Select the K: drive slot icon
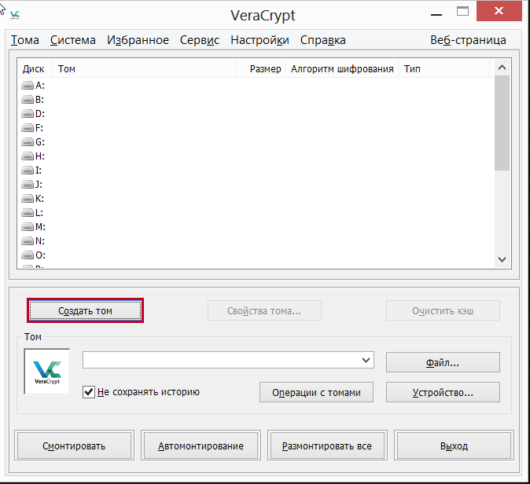The width and height of the screenshot is (530, 484). [28, 199]
